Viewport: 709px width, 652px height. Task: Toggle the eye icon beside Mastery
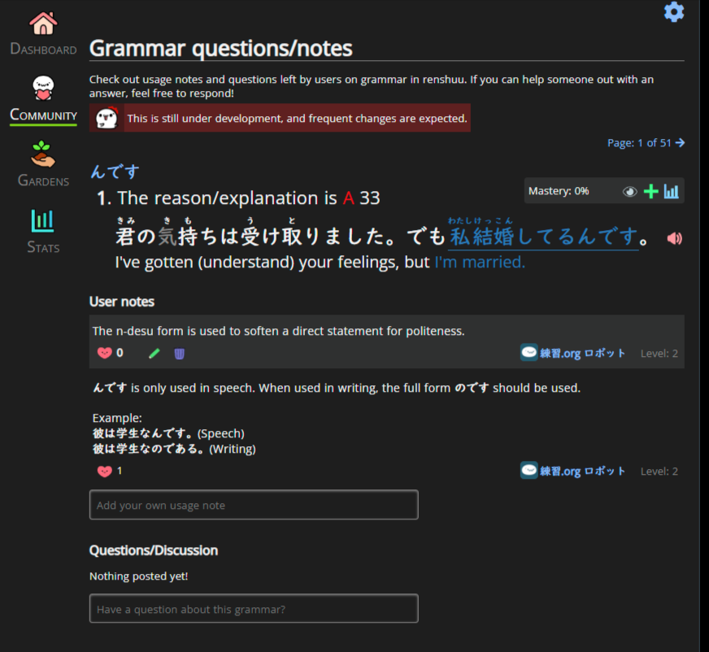pos(629,192)
